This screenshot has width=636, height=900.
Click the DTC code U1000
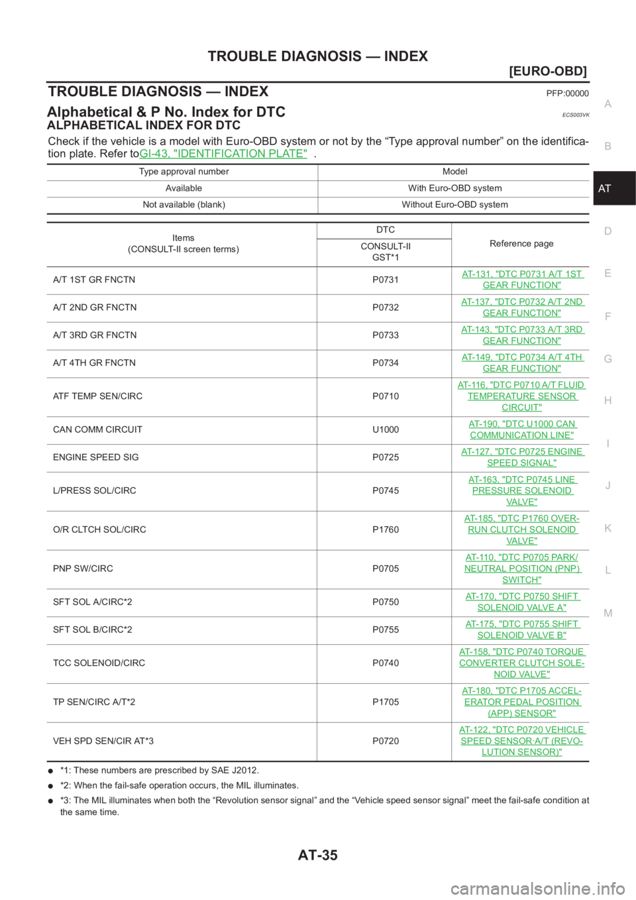[x=386, y=430]
